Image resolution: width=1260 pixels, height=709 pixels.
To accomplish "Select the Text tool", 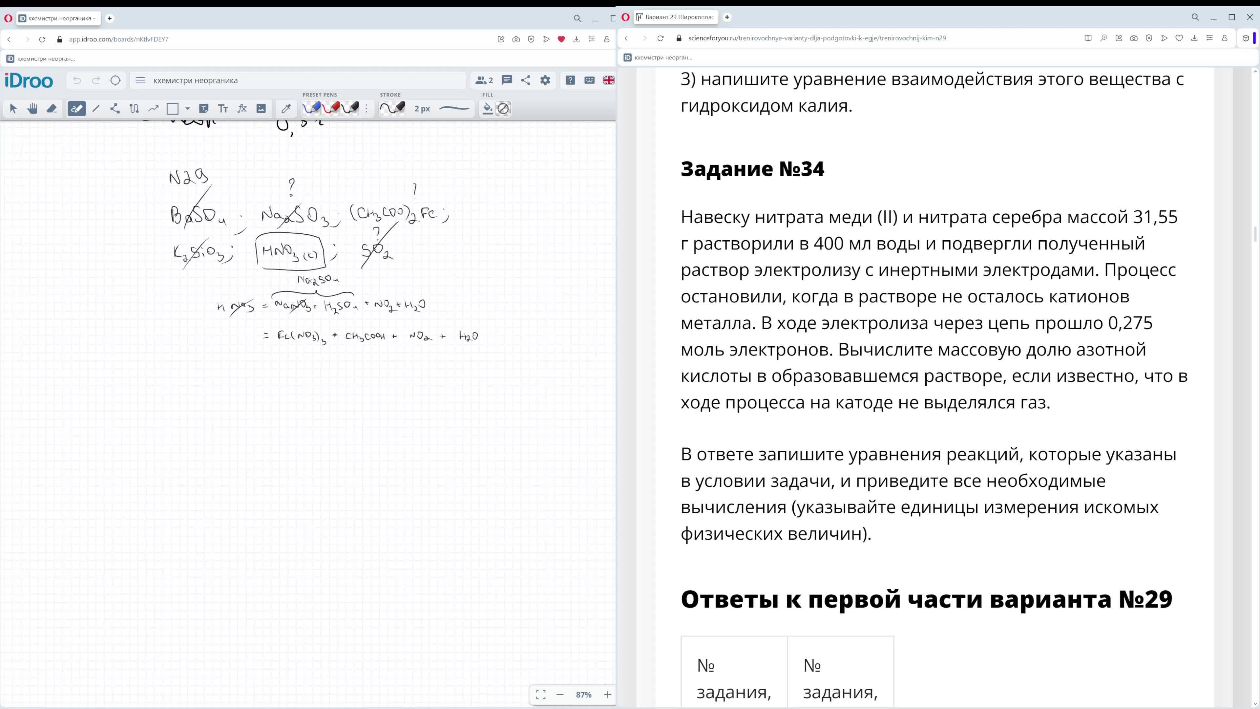I will pos(223,109).
